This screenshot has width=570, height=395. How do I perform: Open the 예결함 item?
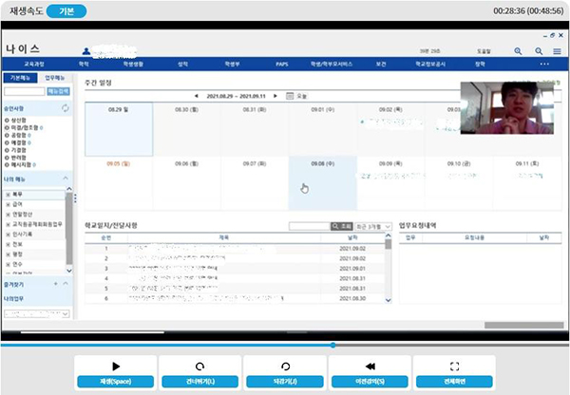pyautogui.click(x=17, y=142)
